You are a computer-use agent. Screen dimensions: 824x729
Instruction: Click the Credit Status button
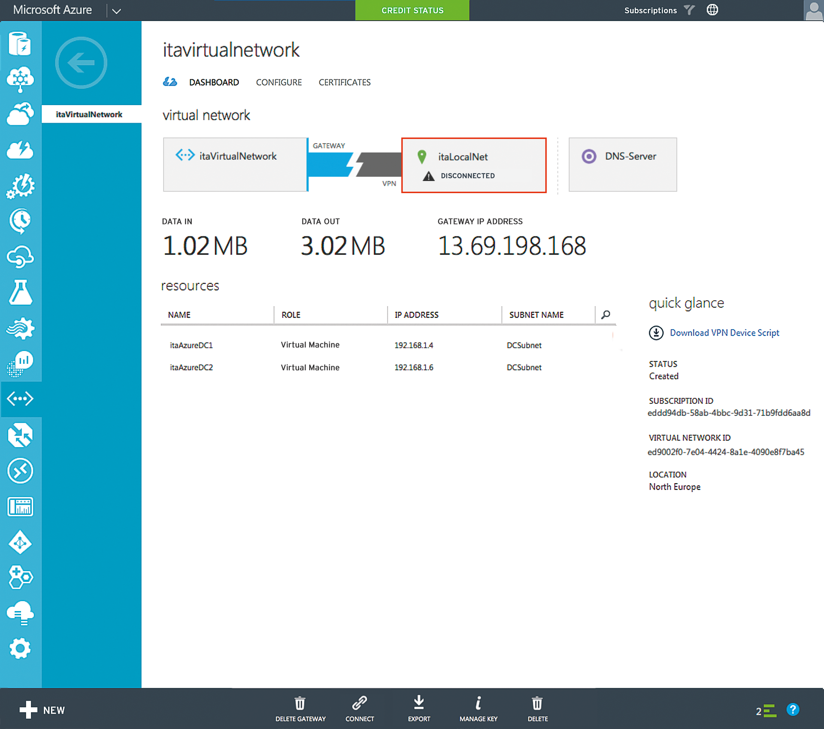click(x=412, y=10)
